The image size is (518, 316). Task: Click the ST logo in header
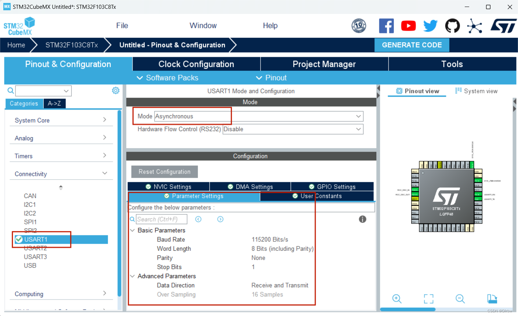coord(503,26)
